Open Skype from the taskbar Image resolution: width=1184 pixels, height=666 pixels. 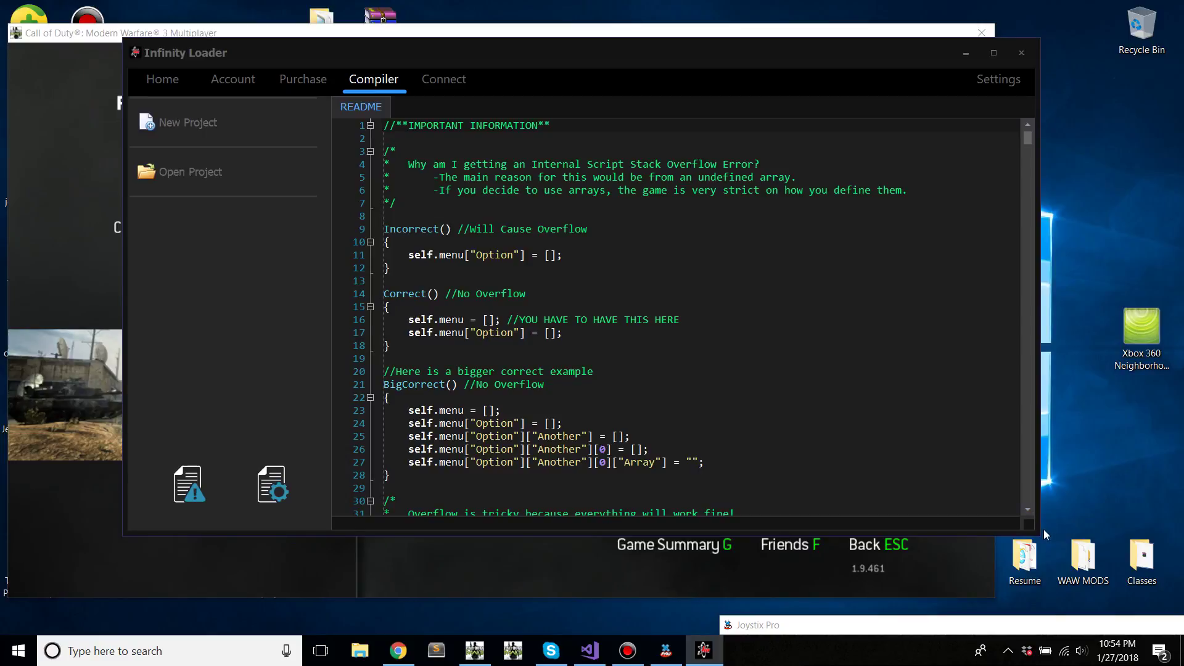(551, 651)
